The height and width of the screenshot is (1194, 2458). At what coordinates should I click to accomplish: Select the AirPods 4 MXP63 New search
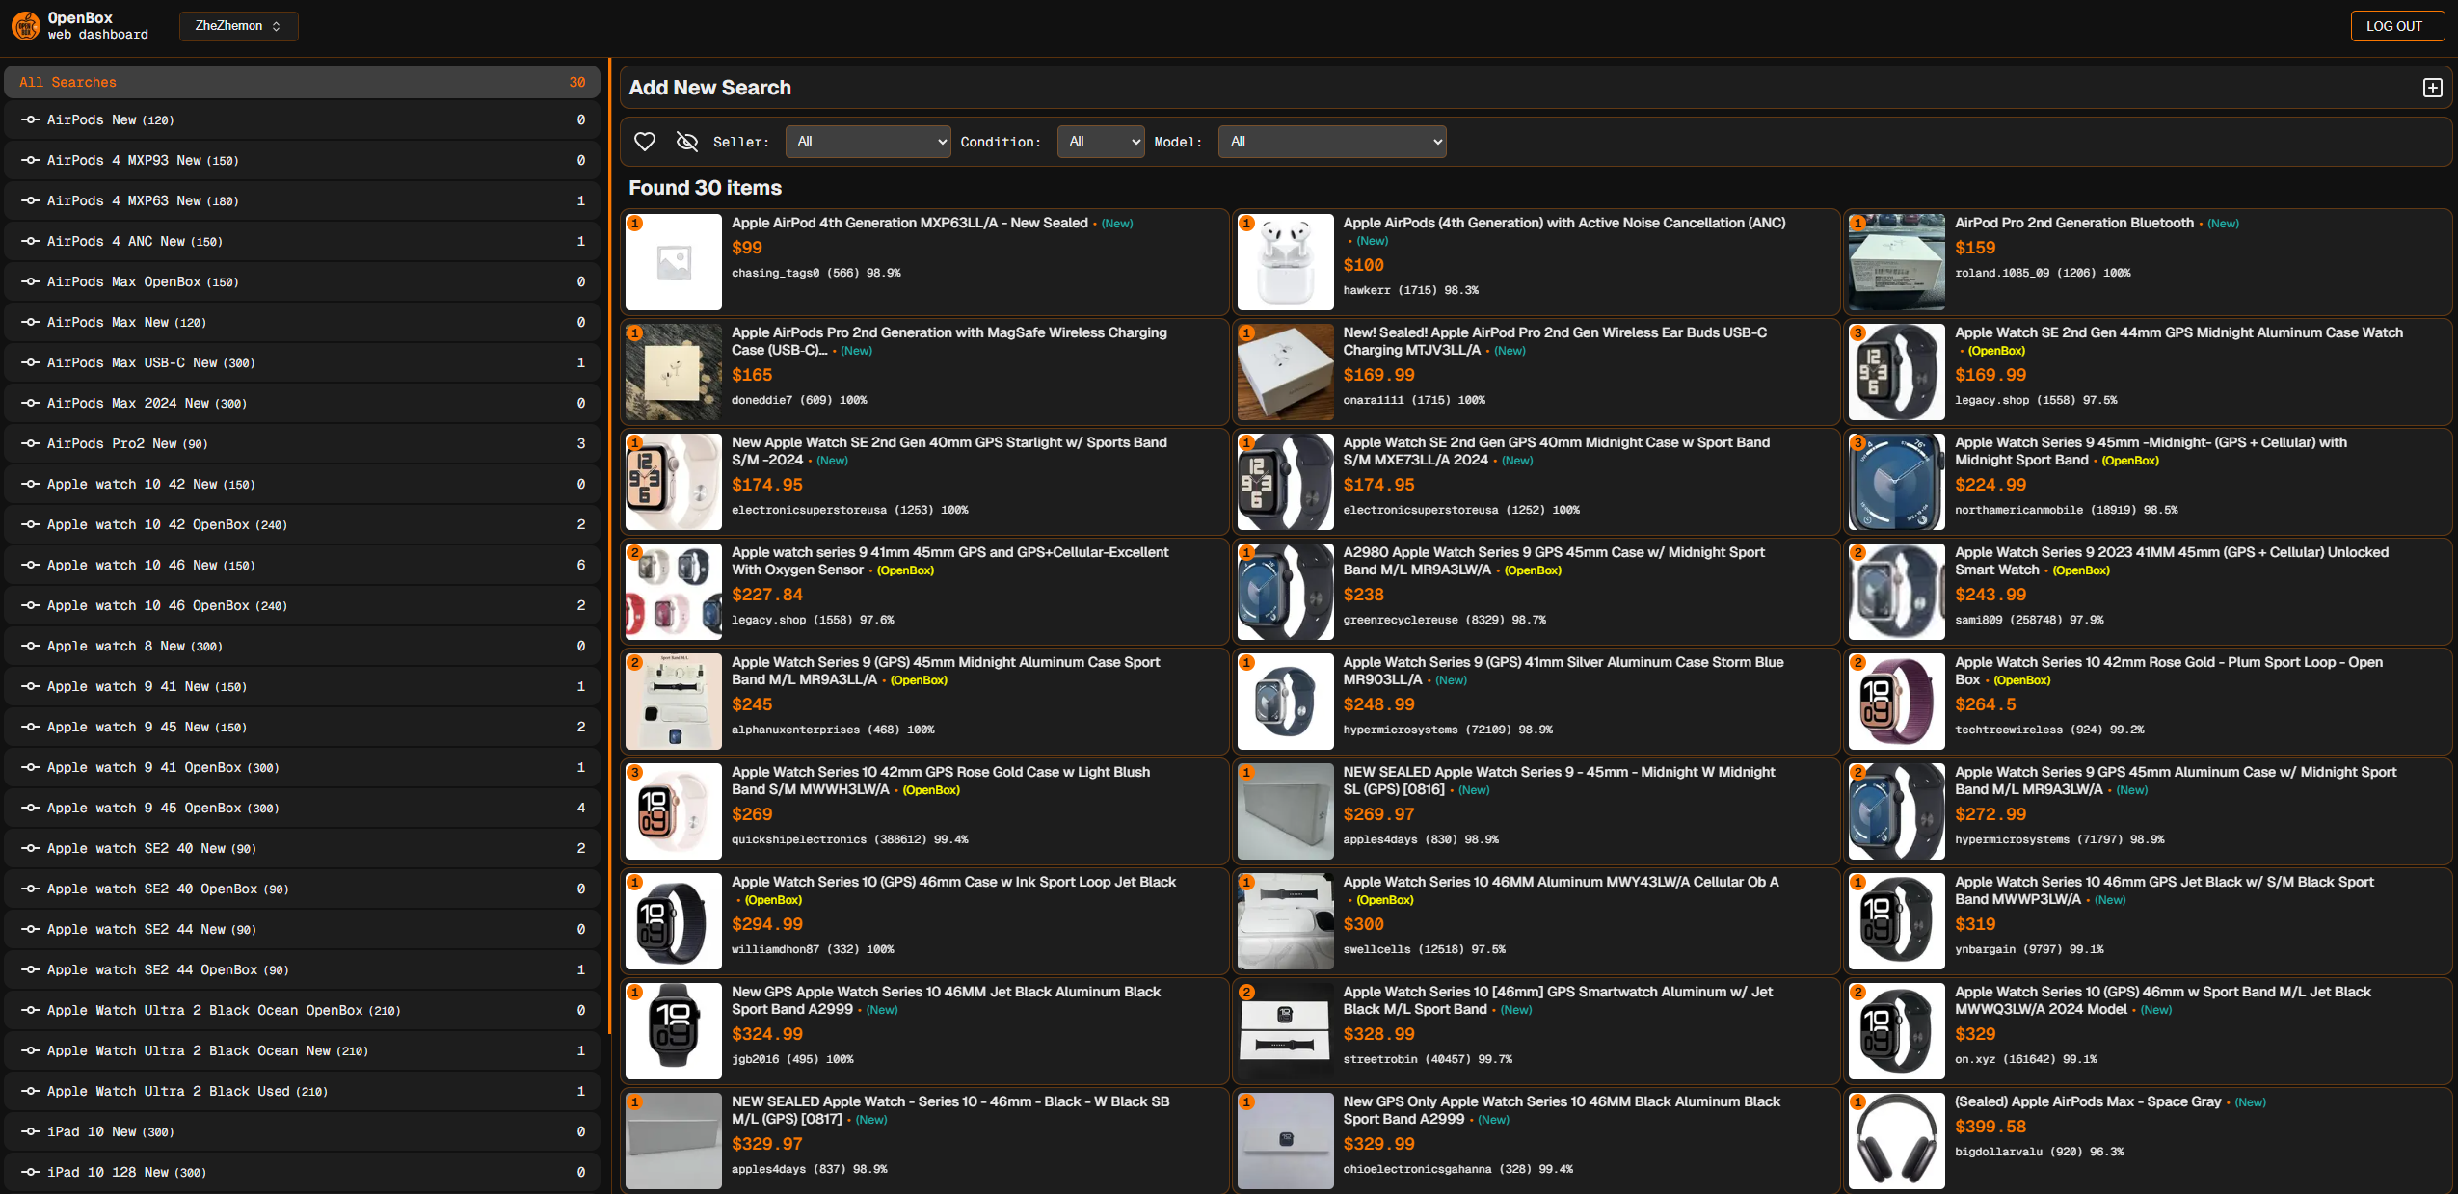point(302,200)
